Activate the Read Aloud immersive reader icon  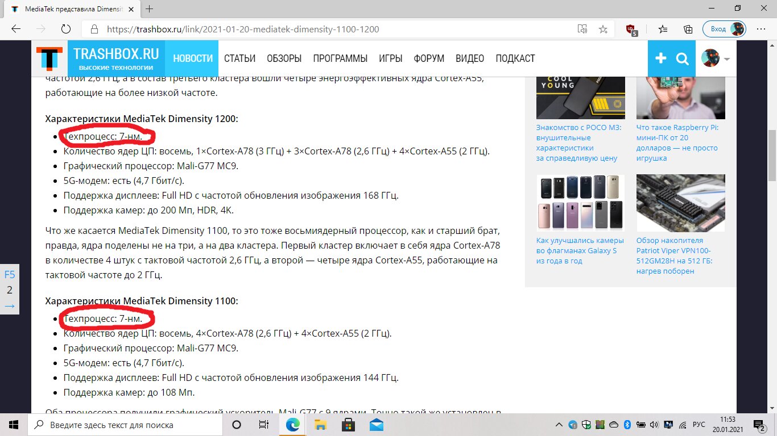coord(582,29)
